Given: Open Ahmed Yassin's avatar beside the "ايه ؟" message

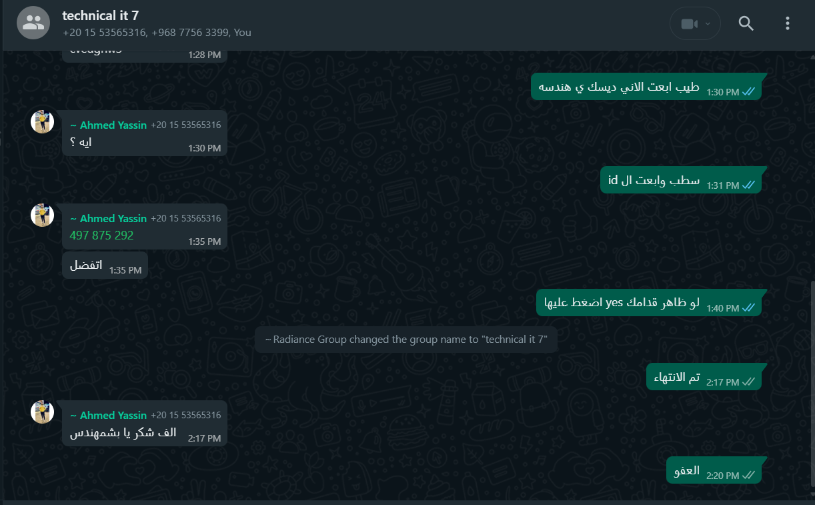Looking at the screenshot, I should (x=43, y=122).
